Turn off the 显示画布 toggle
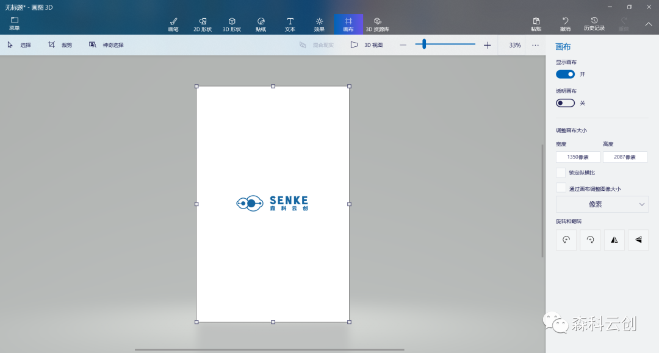Screen dimensions: 659x353 (x=565, y=74)
